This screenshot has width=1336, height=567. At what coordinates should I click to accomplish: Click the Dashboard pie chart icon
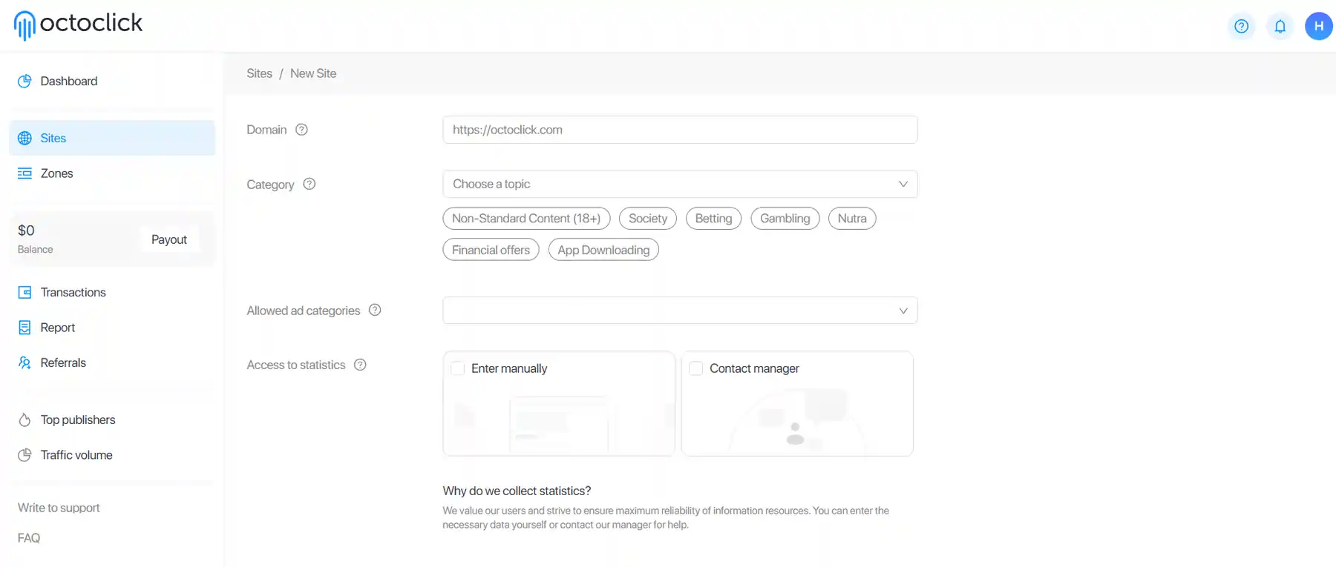coord(24,81)
